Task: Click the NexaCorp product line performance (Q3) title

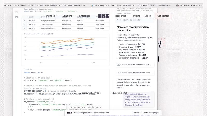Action: (92, 113)
